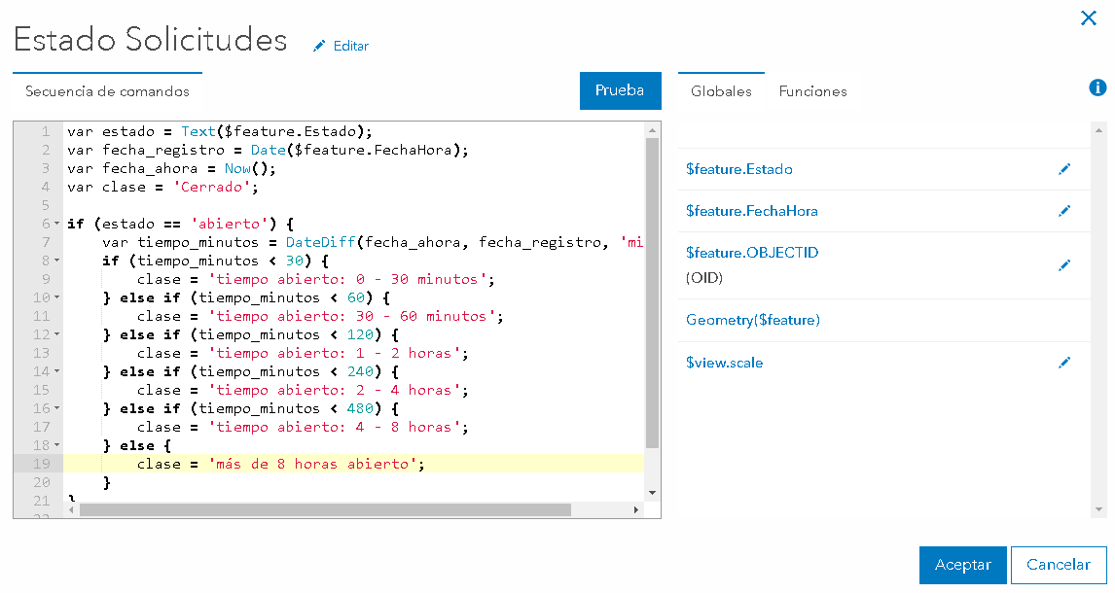The image size is (1115, 593).
Task: Collapse the code fold at line 16
Action: click(56, 408)
